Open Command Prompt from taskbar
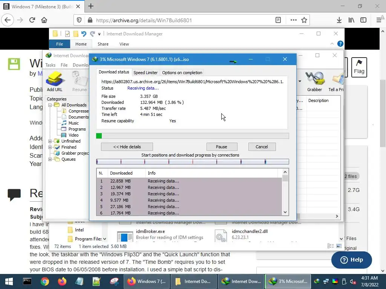 (27, 281)
